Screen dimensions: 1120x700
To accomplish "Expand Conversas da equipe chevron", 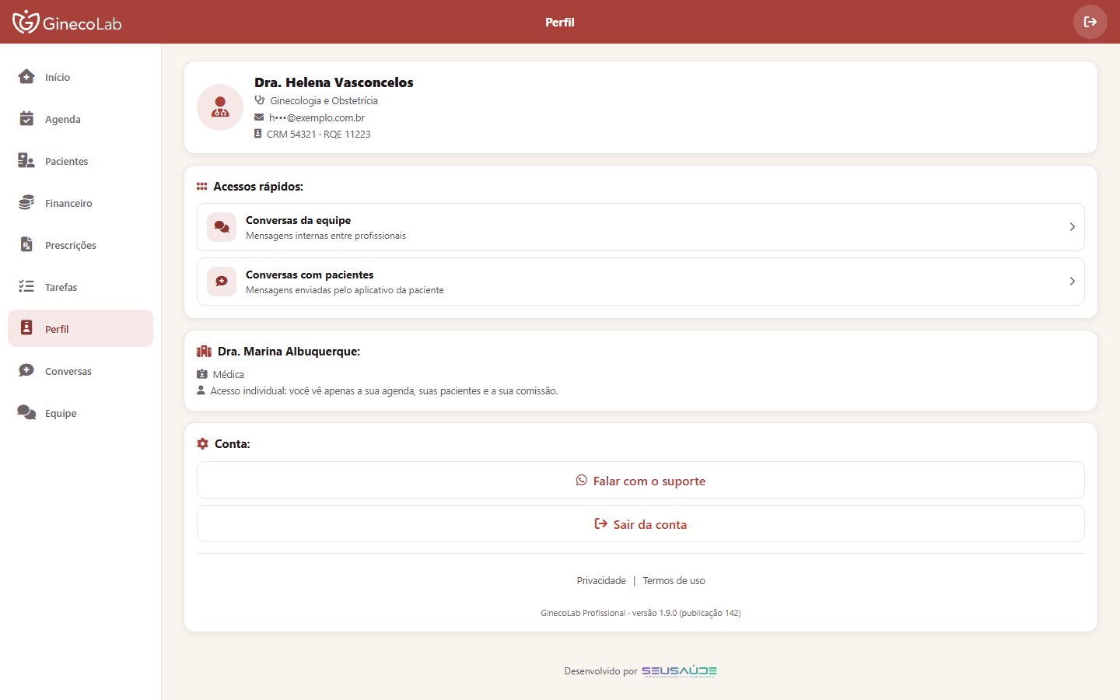I will 1072,227.
